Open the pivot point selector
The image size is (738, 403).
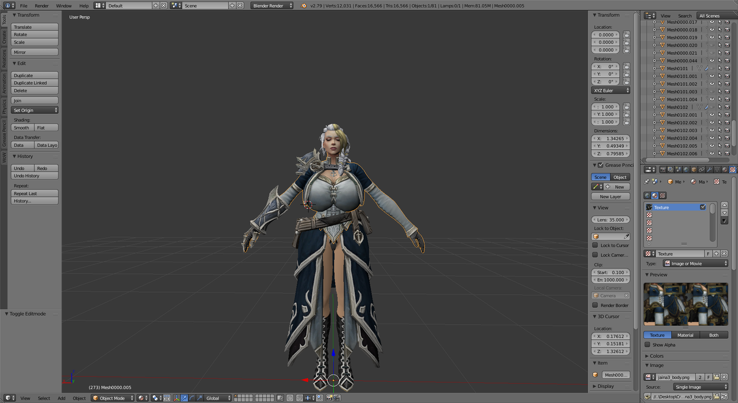[158, 398]
